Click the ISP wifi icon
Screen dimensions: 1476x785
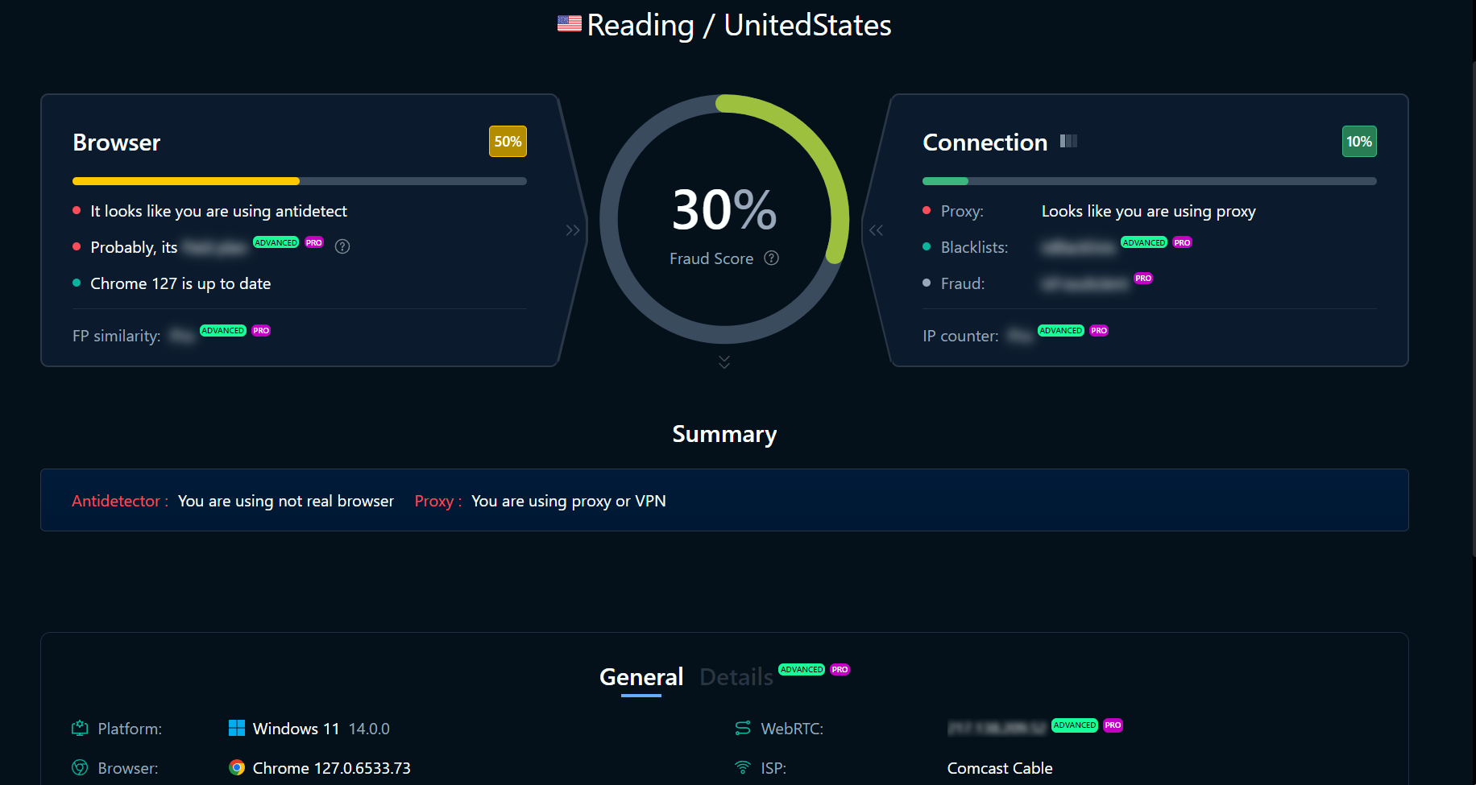point(743,768)
